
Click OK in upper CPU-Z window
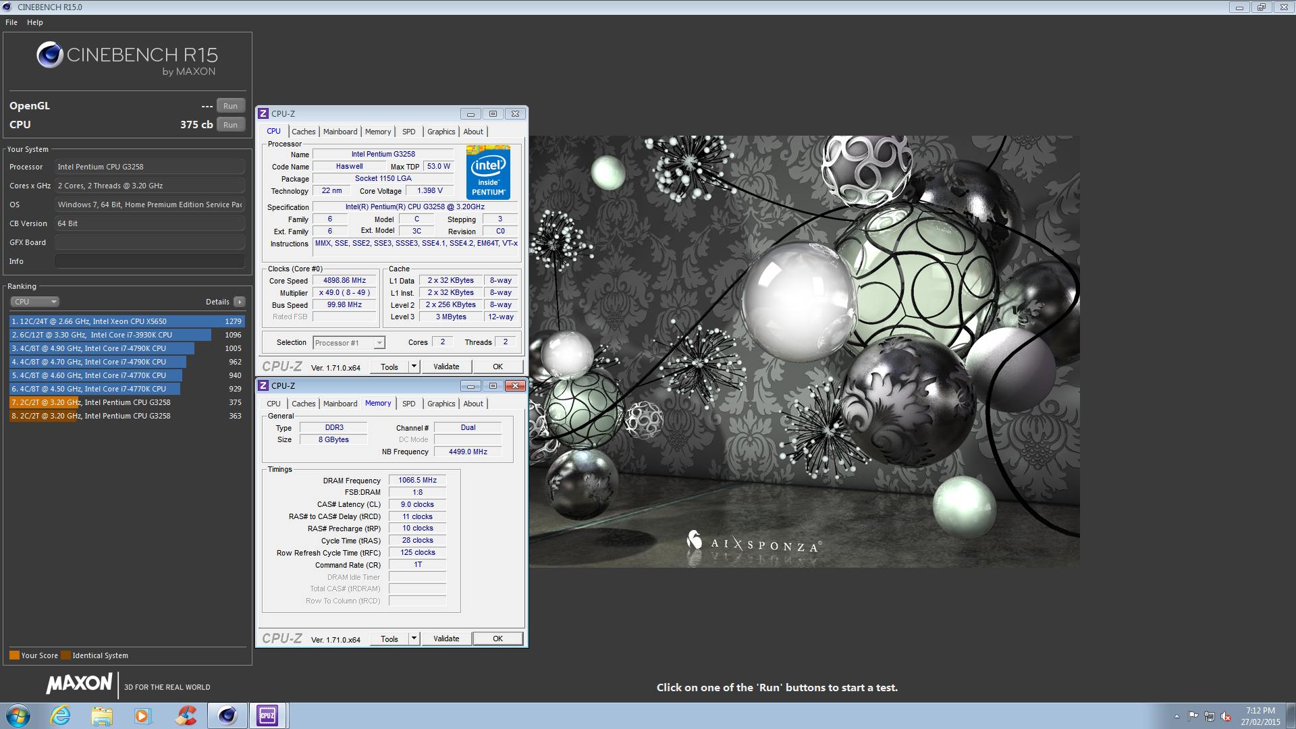click(x=497, y=367)
